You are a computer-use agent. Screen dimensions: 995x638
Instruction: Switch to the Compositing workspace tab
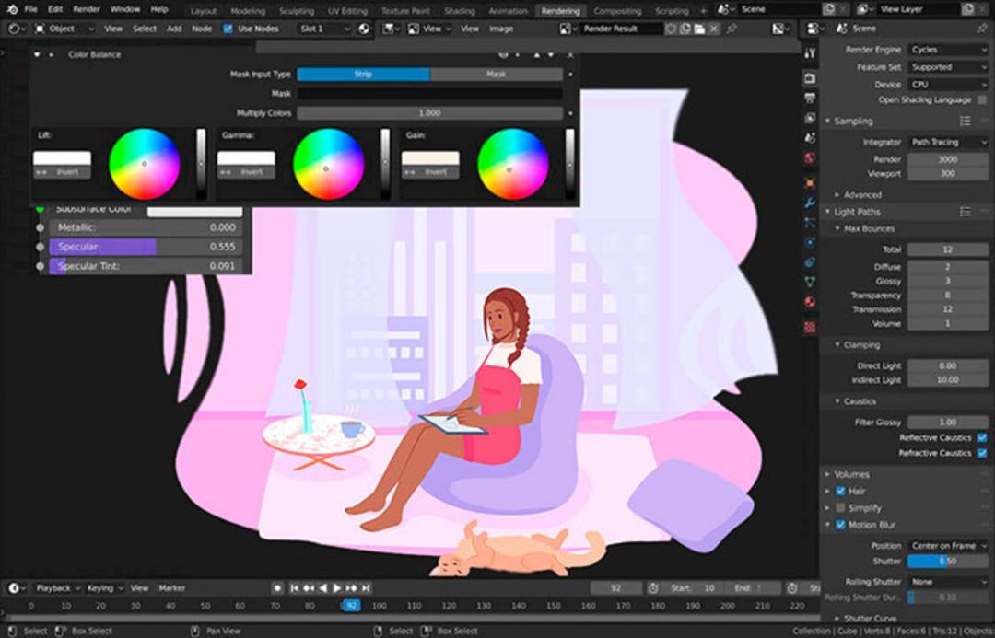(x=616, y=11)
